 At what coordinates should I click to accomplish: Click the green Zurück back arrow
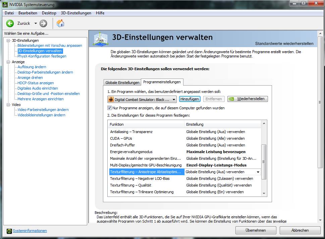pyautogui.click(x=10, y=23)
